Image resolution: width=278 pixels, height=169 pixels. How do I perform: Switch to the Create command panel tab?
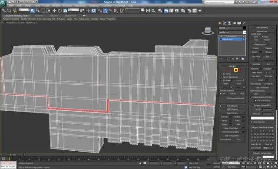tap(220, 23)
